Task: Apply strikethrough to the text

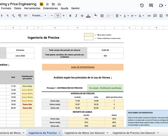Action: click(82, 16)
